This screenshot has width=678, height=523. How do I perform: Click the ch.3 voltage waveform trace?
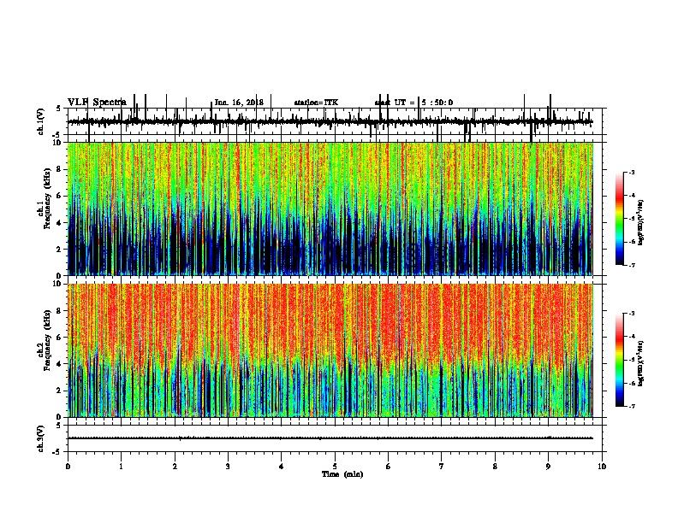coord(330,438)
